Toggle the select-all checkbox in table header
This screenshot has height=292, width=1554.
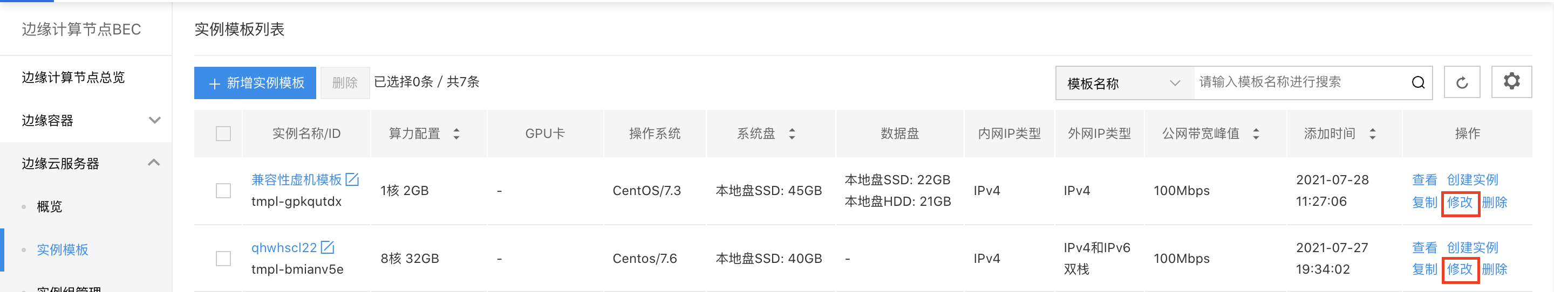point(223,134)
